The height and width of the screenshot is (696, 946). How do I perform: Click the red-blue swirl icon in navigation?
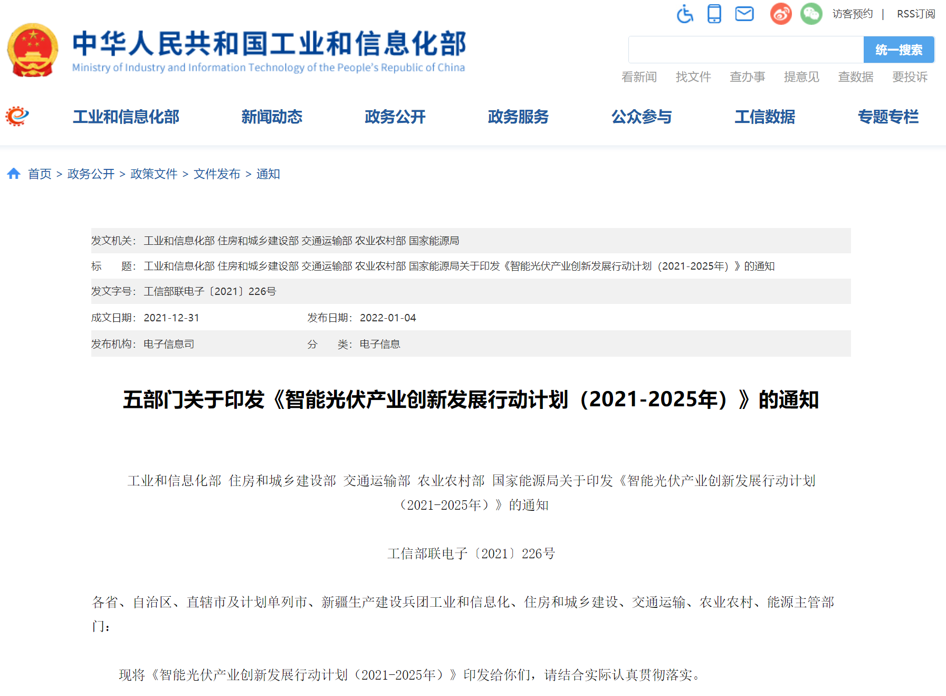pyautogui.click(x=17, y=116)
